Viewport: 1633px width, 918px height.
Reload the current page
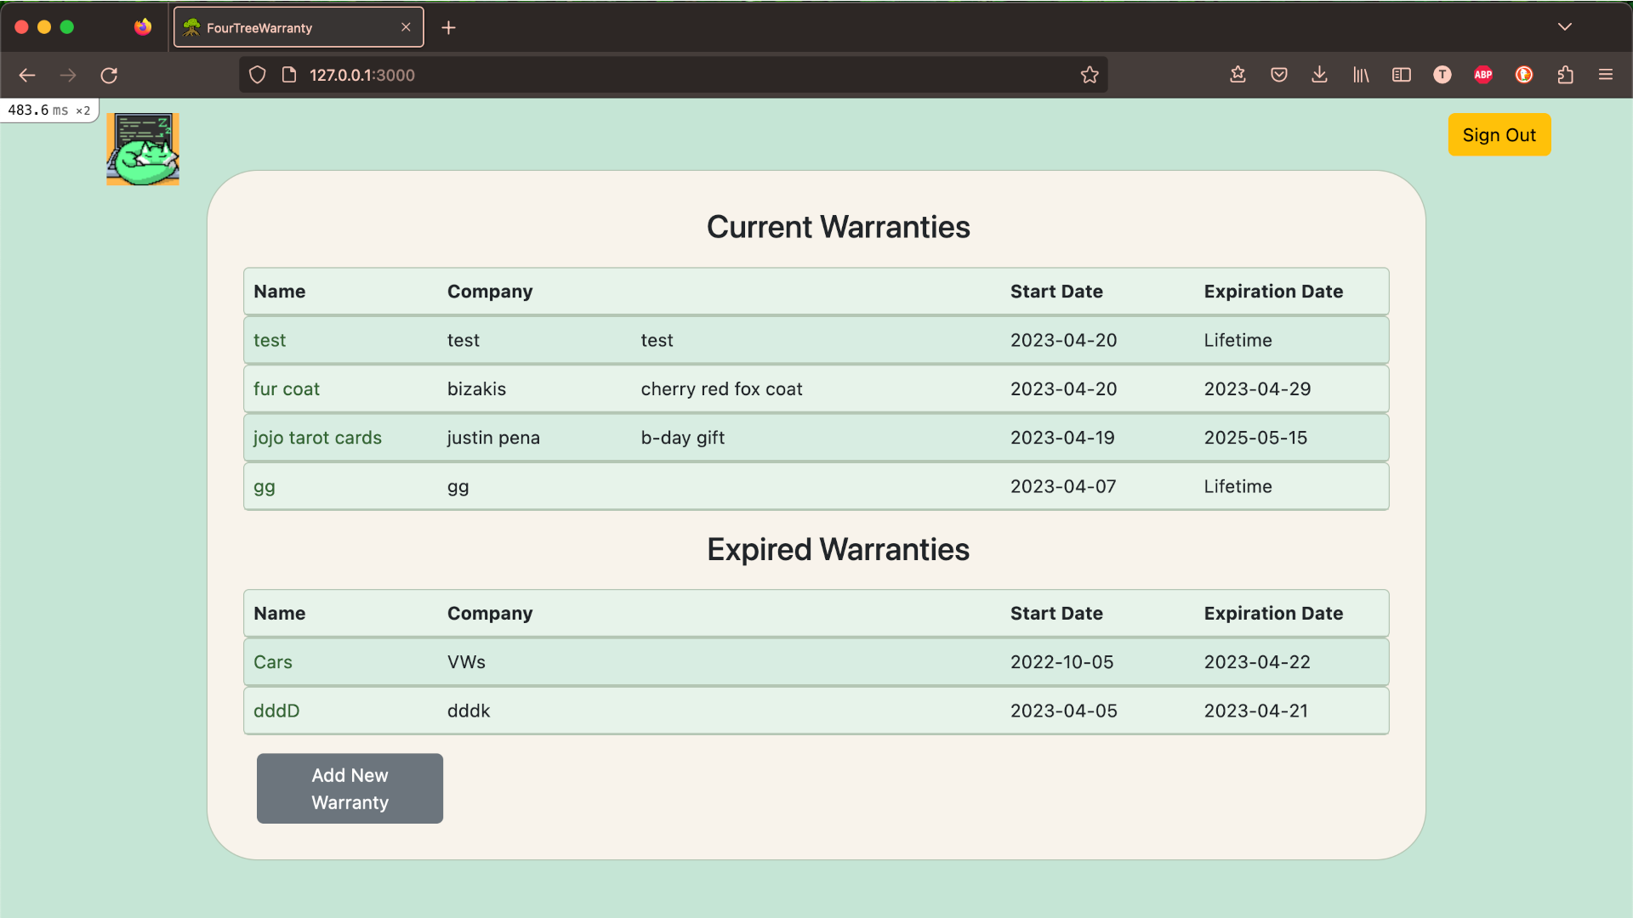click(x=109, y=76)
